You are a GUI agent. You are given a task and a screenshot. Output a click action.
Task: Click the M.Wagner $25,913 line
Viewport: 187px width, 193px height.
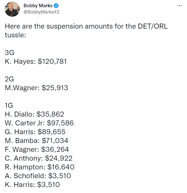point(36,88)
